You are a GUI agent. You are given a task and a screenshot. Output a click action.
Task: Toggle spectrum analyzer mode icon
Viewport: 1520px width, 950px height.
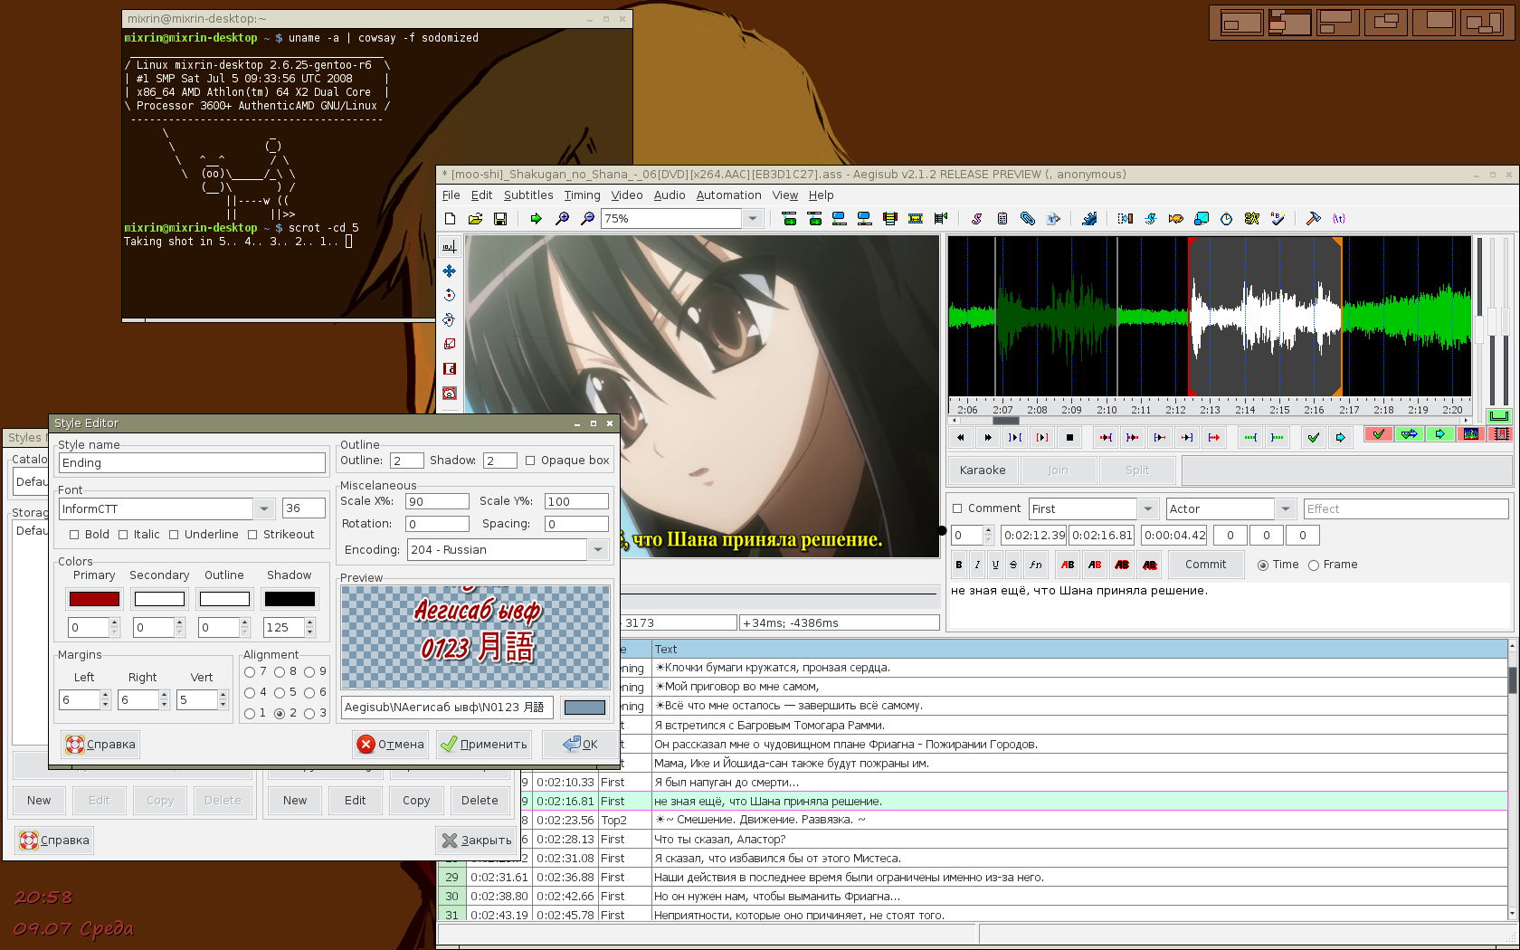click(1471, 434)
